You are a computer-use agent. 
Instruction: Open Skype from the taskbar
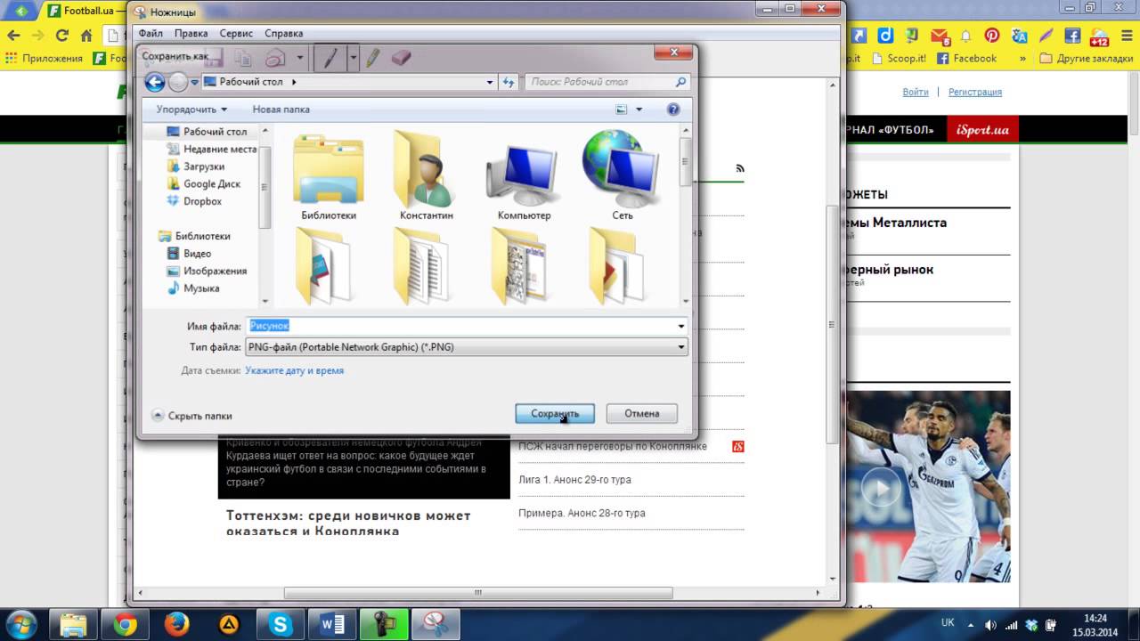[281, 625]
